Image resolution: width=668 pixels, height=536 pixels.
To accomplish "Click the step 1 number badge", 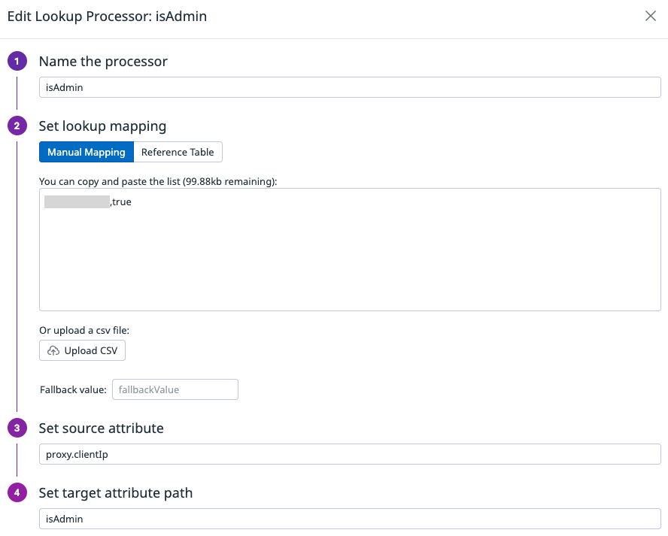I will click(x=17, y=62).
